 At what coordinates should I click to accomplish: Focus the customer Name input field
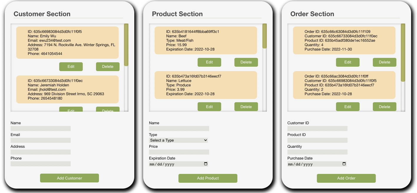(41, 129)
